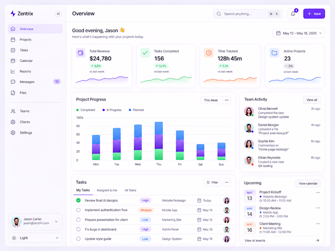
Task: Toggle the Completed legend series
Action: point(86,110)
